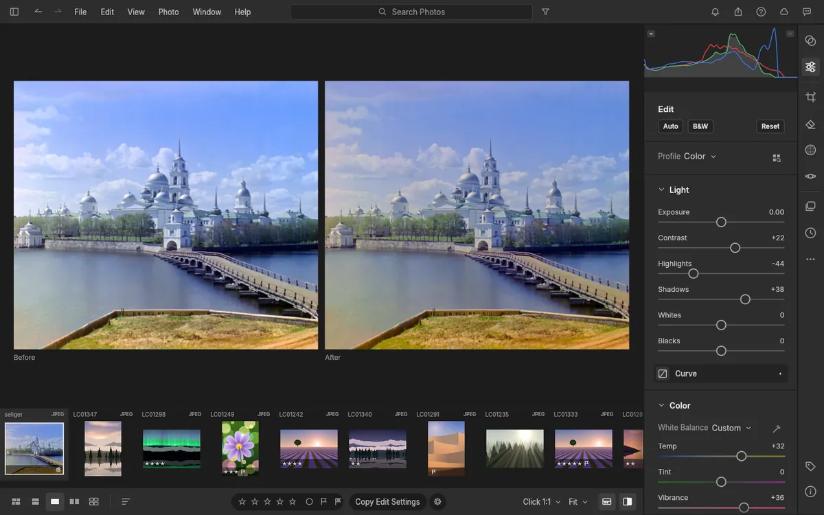Pick the white balance eyedropper
Viewport: 824px width, 515px height.
click(x=777, y=428)
